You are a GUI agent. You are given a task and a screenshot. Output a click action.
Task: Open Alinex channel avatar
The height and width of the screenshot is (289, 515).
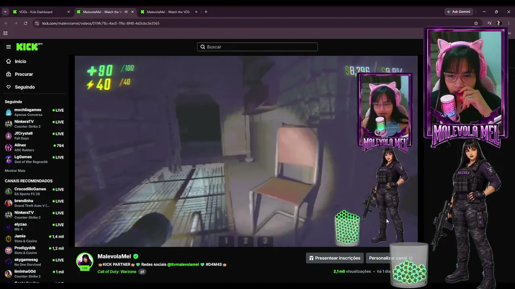point(8,147)
